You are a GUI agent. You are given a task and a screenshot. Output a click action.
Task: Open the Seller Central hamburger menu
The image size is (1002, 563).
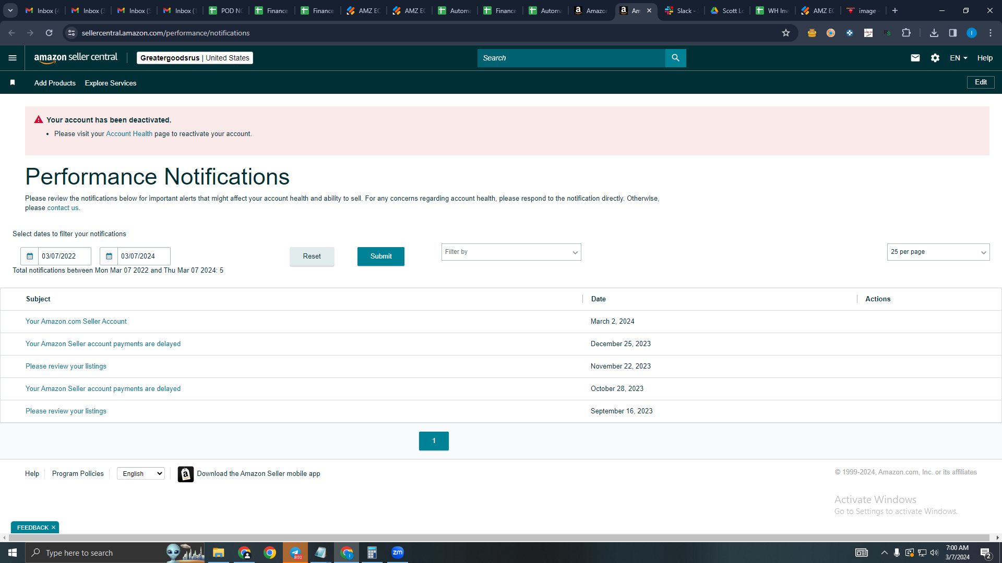point(13,58)
